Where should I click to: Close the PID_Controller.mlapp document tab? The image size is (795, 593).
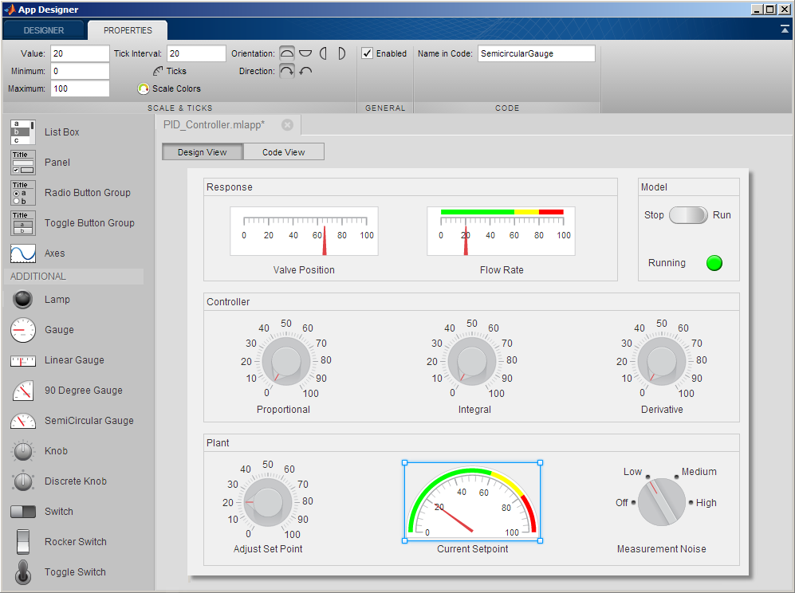coord(287,124)
